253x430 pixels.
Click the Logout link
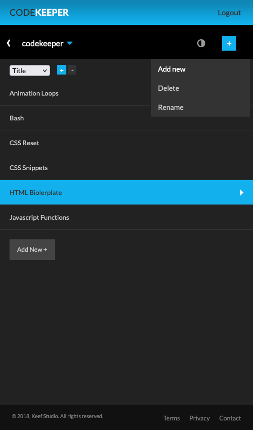[x=229, y=12]
